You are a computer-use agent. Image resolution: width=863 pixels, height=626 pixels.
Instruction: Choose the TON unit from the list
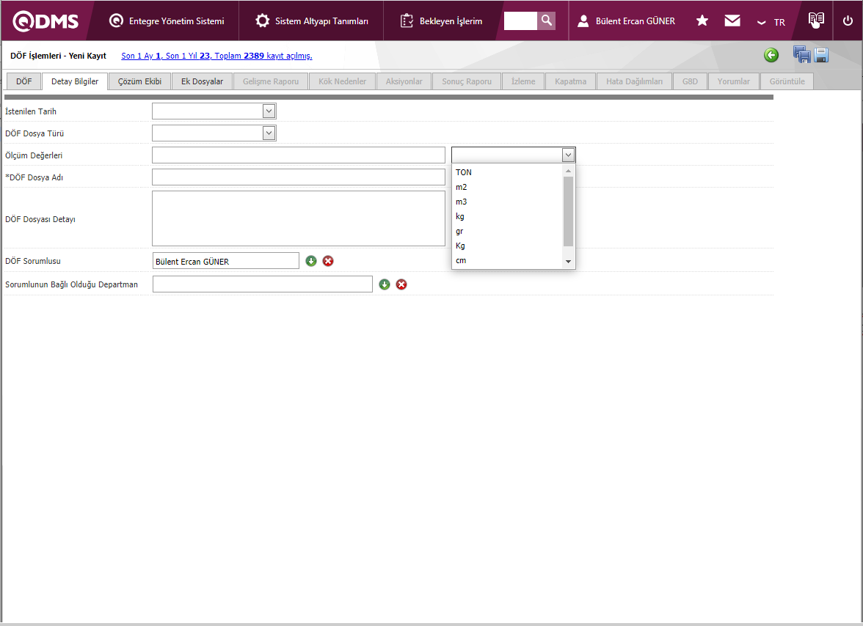click(x=464, y=172)
